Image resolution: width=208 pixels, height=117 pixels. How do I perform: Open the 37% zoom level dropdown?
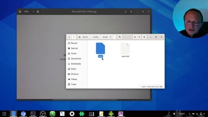33,12
